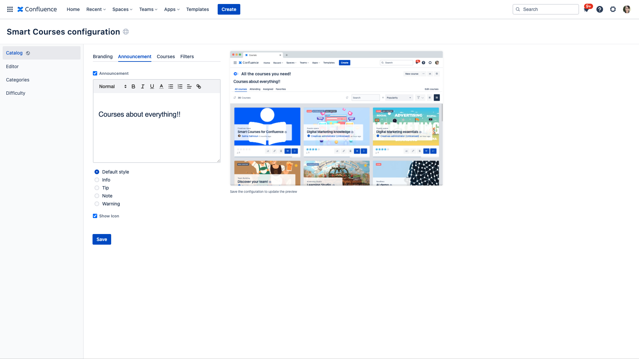
Task: Open the Categories sidebar section
Action: tap(42, 80)
